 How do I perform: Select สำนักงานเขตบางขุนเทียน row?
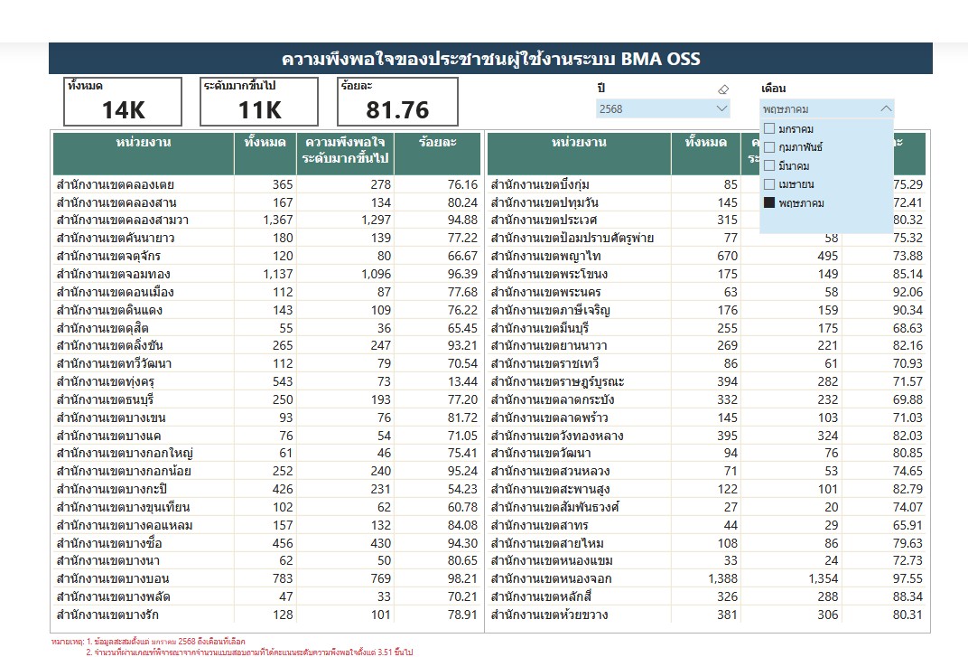coord(266,507)
